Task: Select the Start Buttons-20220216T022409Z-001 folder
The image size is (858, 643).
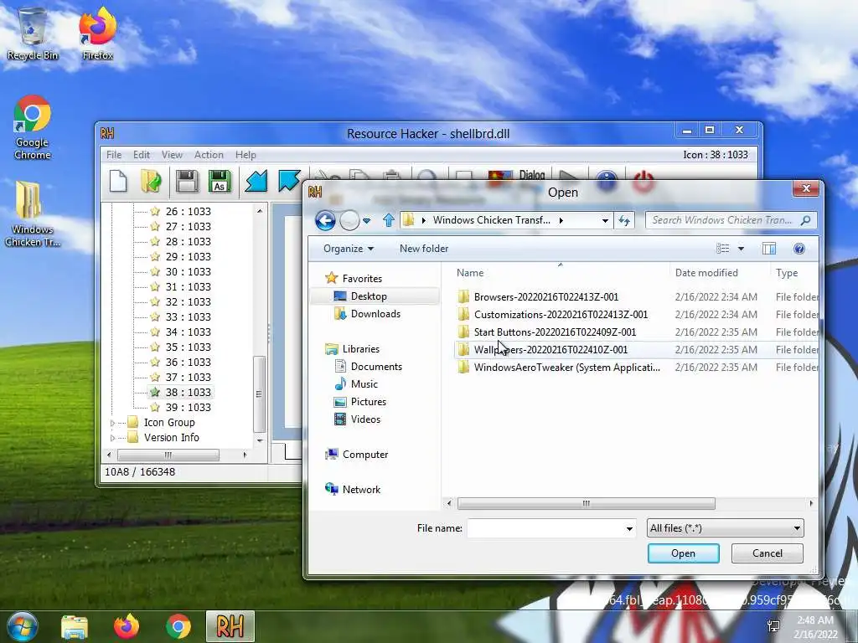Action: [555, 332]
